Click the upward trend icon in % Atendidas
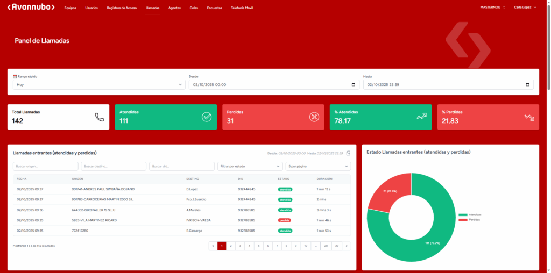This screenshot has height=273, width=551. [421, 117]
